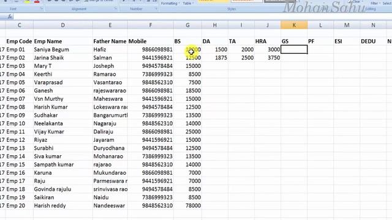392x220 pixels.
Task: Expand the Format as Table dropdown
Action: tap(188, 3)
